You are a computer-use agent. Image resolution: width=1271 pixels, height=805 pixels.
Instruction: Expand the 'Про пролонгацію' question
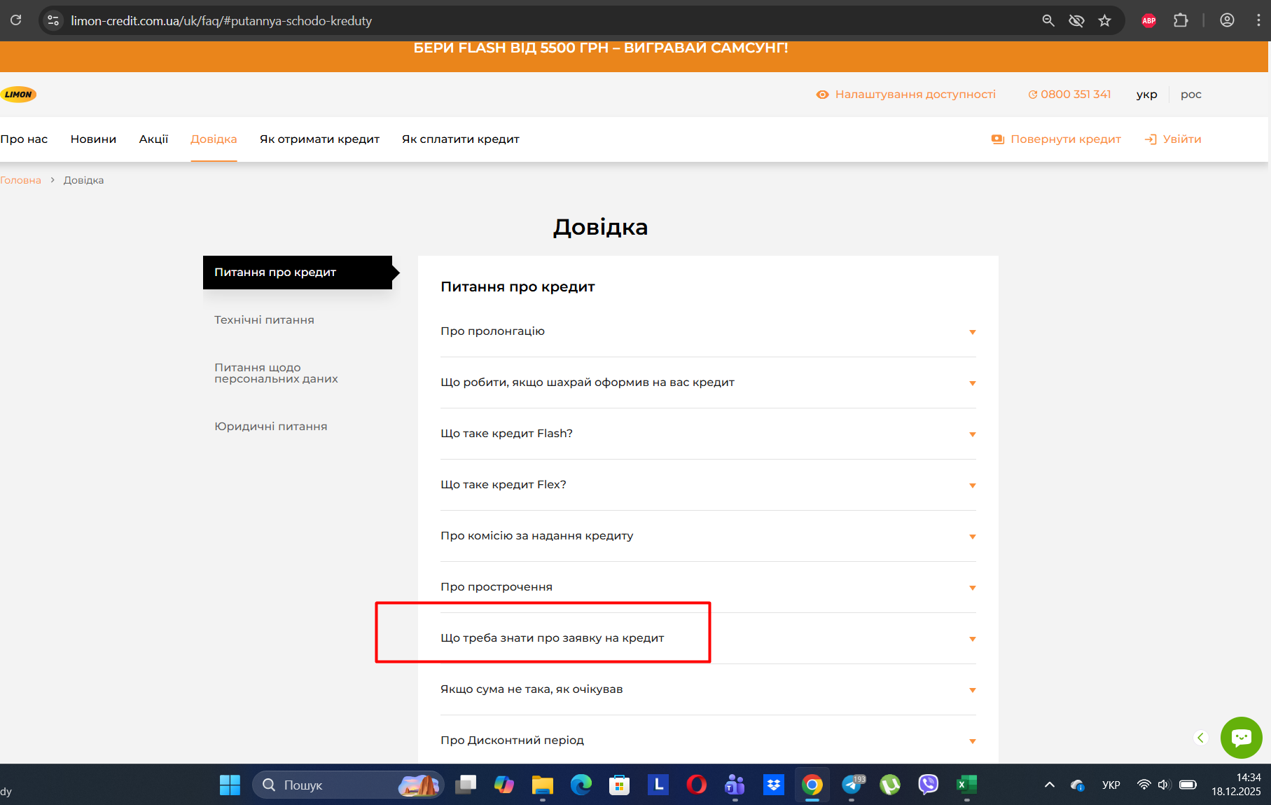708,331
